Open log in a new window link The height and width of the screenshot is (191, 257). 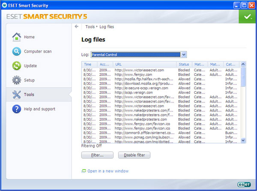108,171
